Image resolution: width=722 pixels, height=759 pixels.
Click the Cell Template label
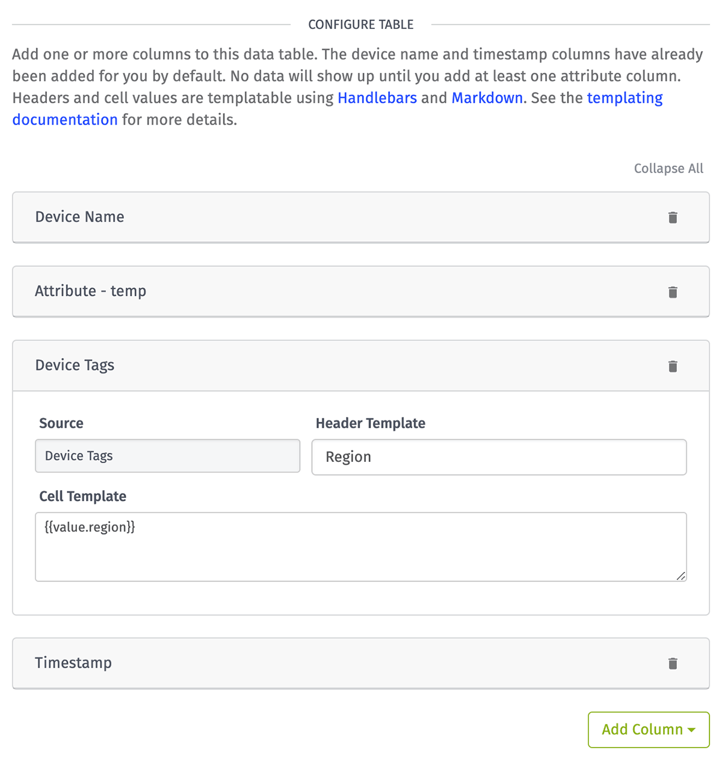coord(83,497)
